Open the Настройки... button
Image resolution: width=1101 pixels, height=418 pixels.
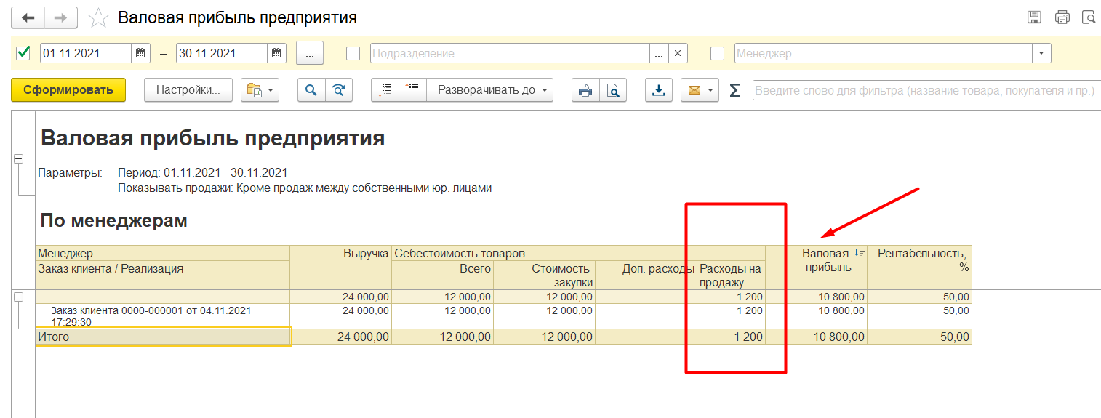click(188, 90)
